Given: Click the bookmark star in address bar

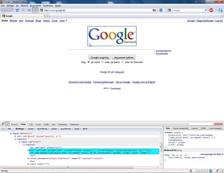Looking at the screenshot, I should pos(157,10).
